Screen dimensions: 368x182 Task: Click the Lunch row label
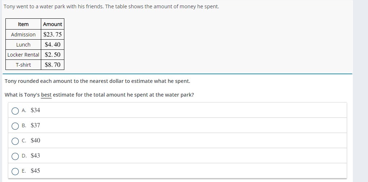tap(23, 45)
